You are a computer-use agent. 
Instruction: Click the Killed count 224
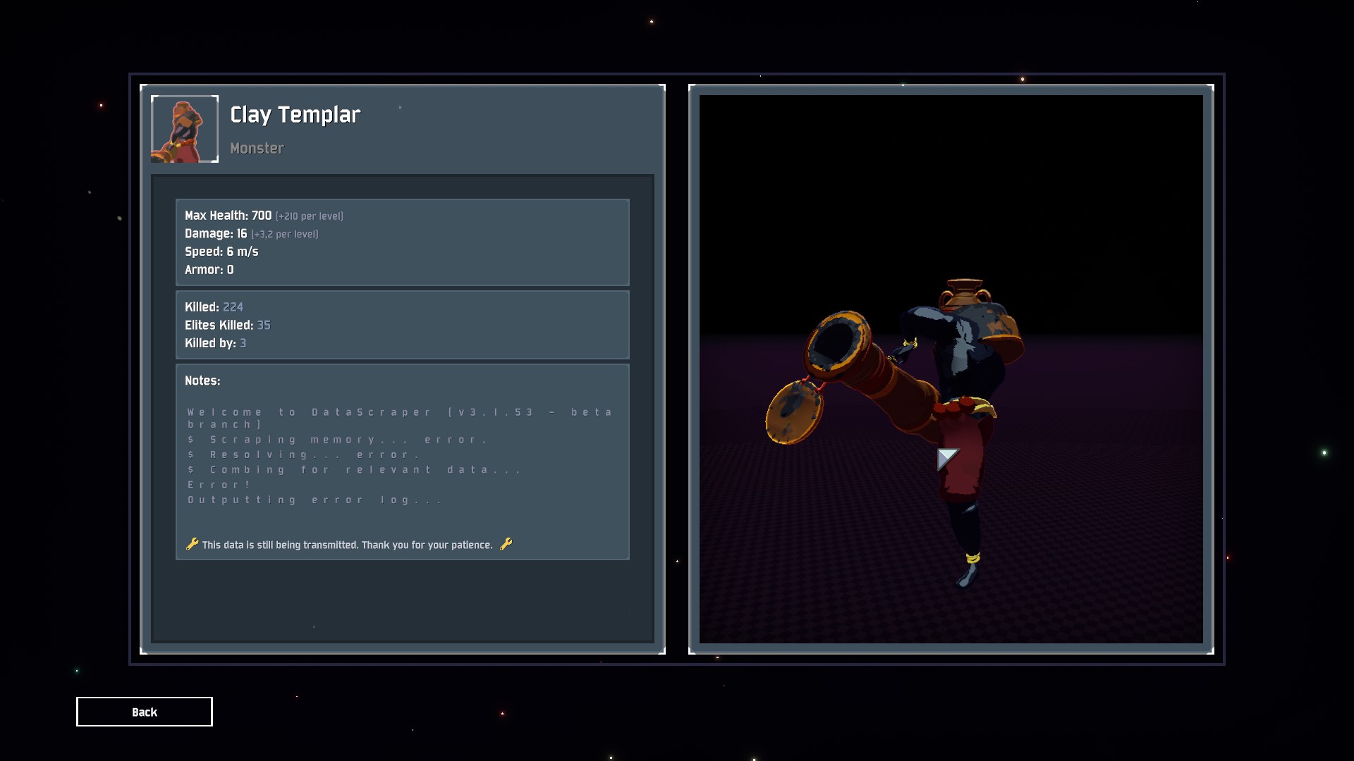click(x=233, y=307)
